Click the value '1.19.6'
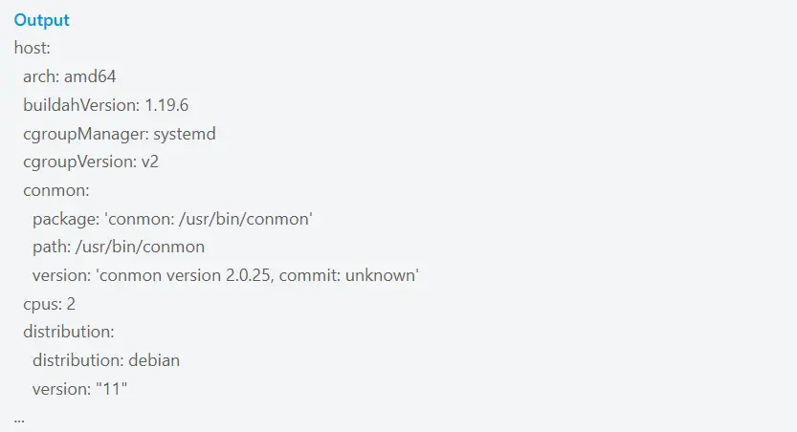The height and width of the screenshot is (432, 797). [x=166, y=105]
